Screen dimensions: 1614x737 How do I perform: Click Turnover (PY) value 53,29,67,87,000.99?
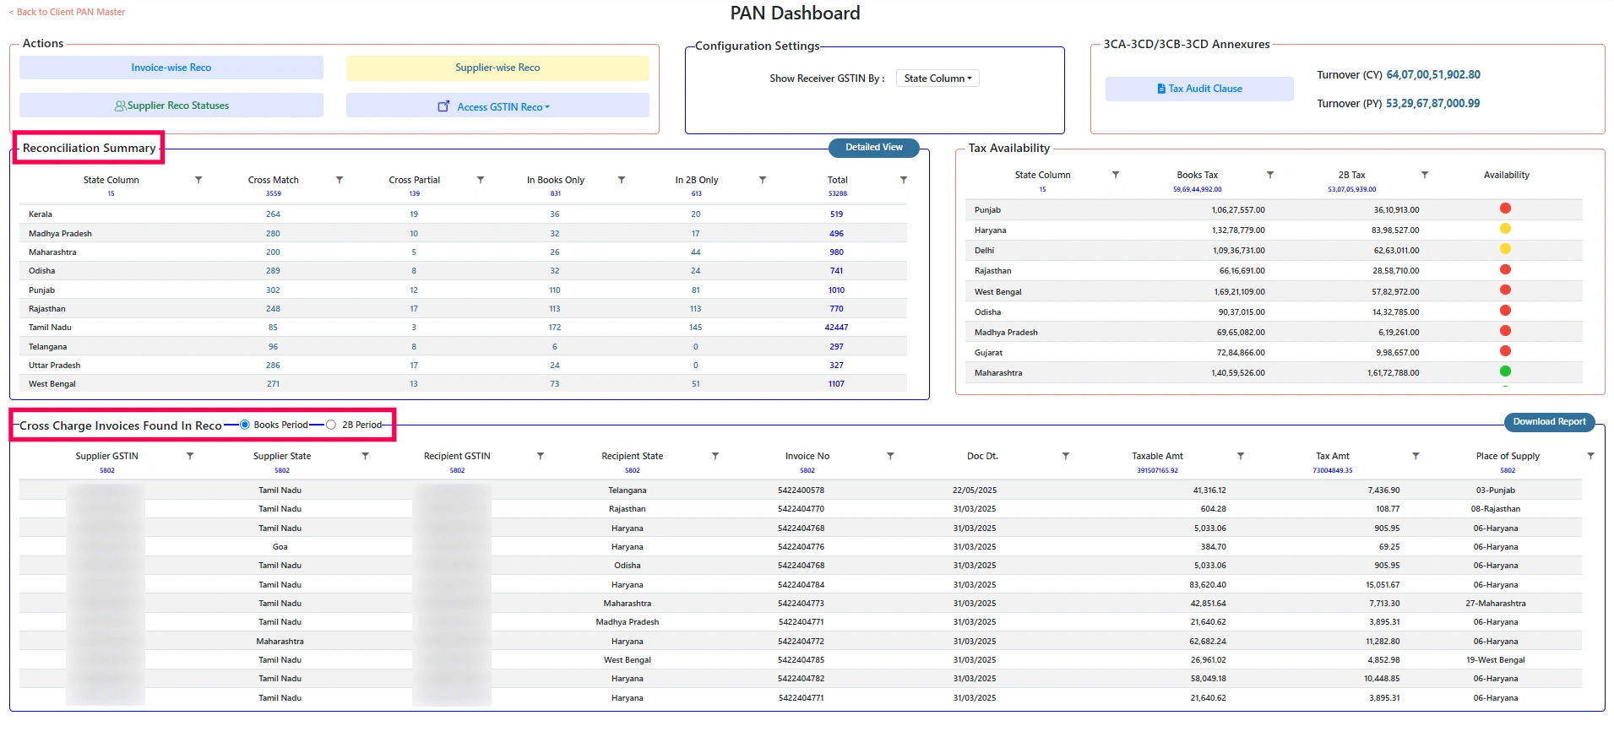1433,104
